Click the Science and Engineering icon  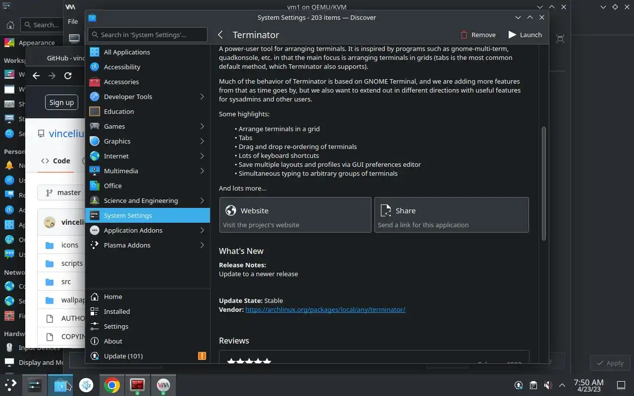pyautogui.click(x=95, y=200)
